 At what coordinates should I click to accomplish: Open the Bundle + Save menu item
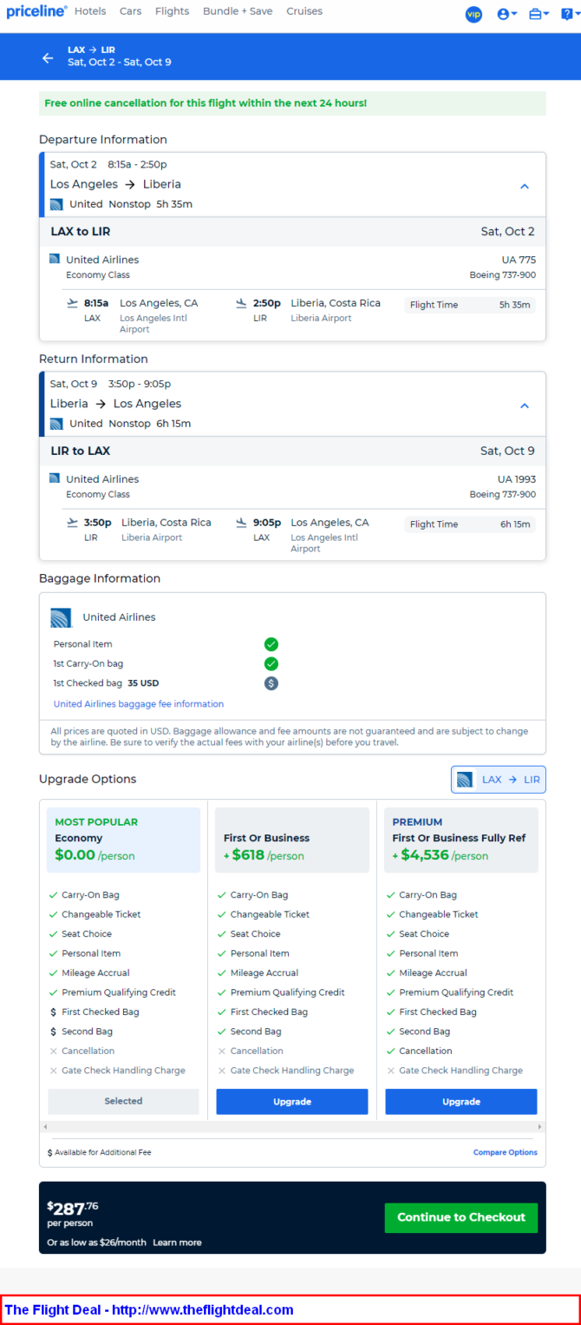[x=238, y=11]
